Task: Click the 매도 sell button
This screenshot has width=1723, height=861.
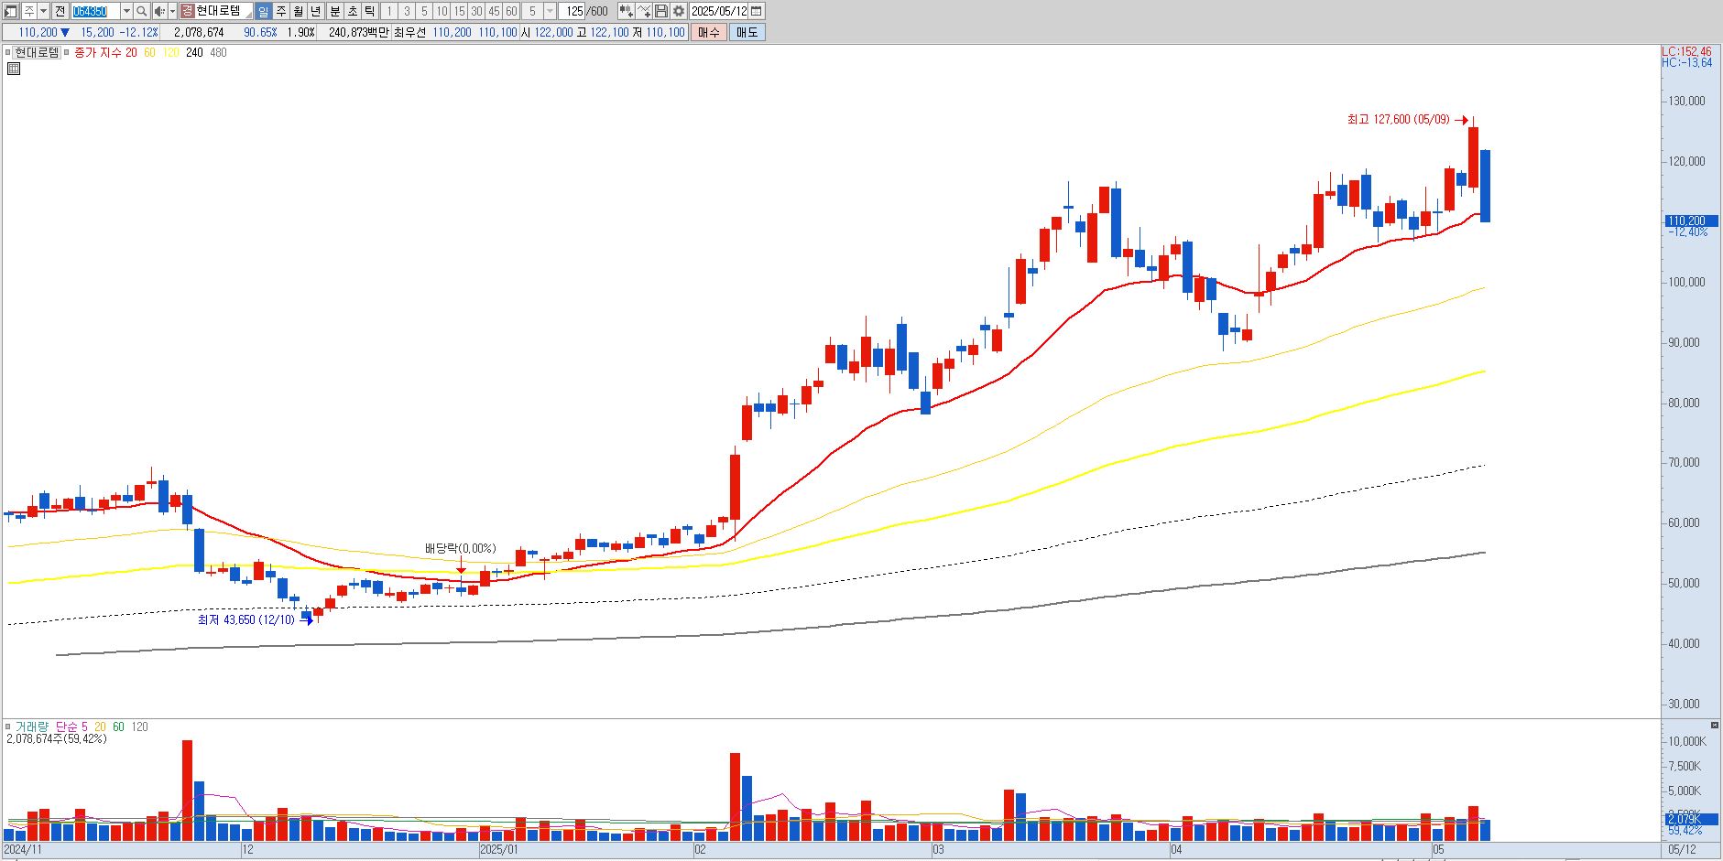Action: coord(747,32)
